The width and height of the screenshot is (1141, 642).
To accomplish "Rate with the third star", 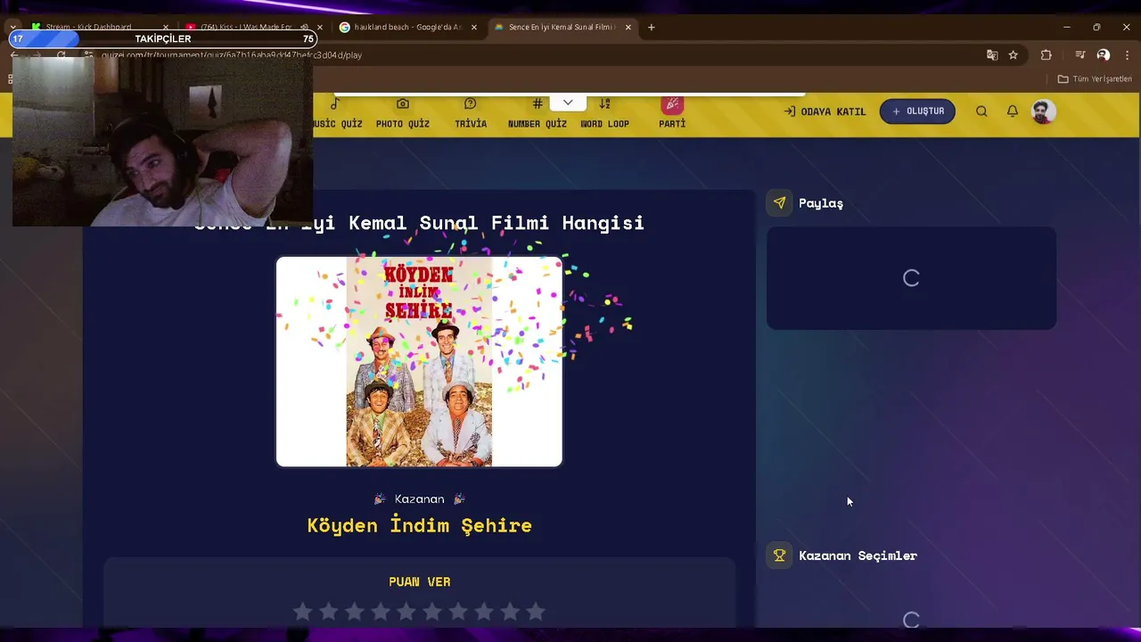I will click(355, 612).
